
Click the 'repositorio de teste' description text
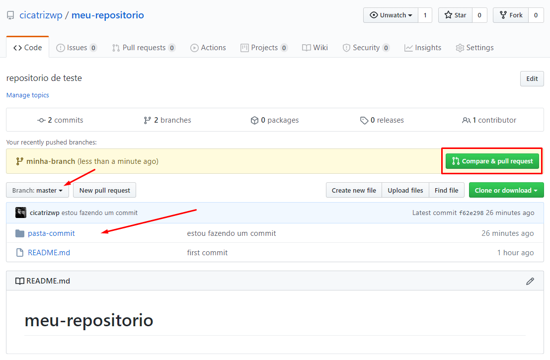point(44,78)
